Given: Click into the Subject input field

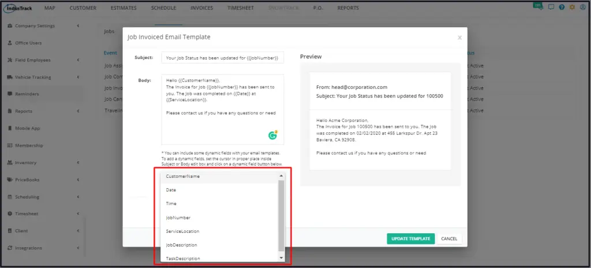Looking at the screenshot, I should coord(222,58).
